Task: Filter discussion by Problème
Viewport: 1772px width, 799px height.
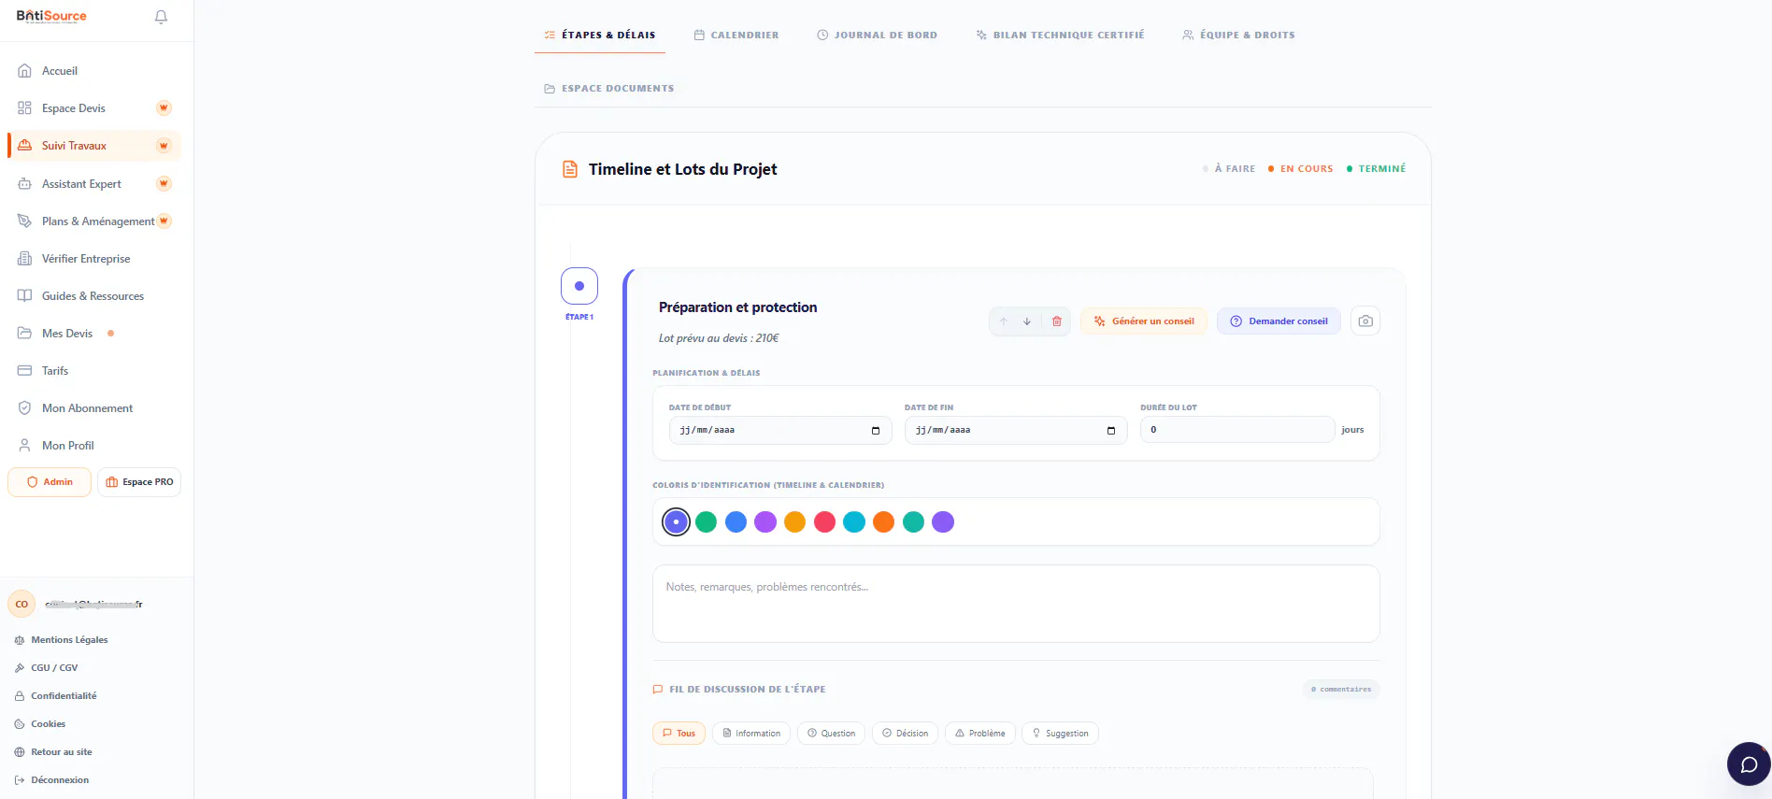Action: pos(980,734)
